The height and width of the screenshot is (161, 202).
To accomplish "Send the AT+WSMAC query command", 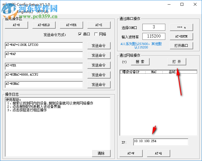I will tap(99, 85).
